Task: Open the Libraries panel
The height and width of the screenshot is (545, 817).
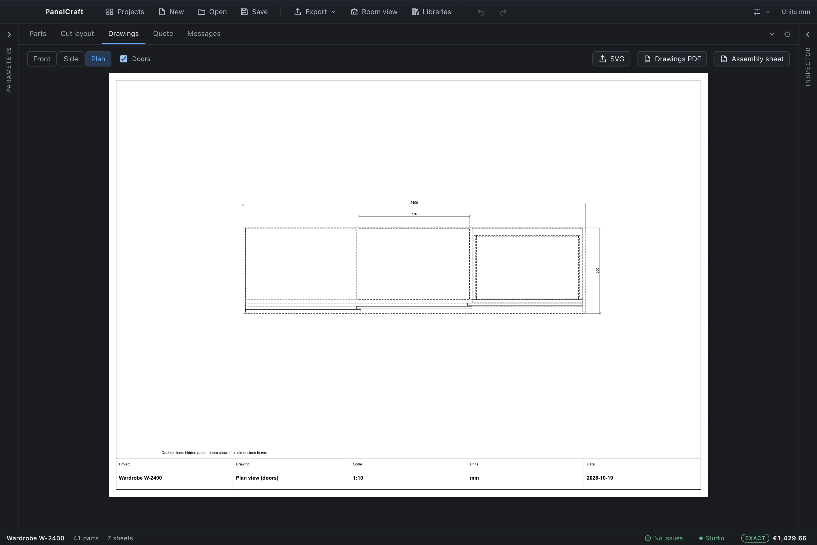Action: click(431, 12)
